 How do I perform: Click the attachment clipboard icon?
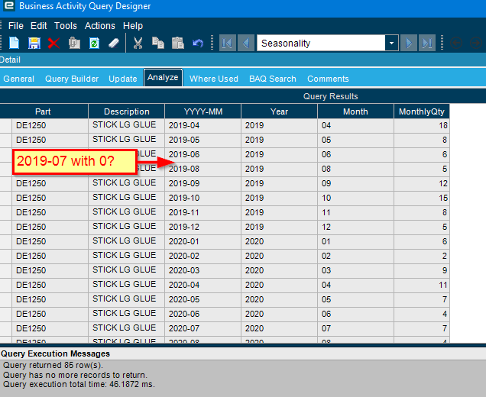pos(74,43)
